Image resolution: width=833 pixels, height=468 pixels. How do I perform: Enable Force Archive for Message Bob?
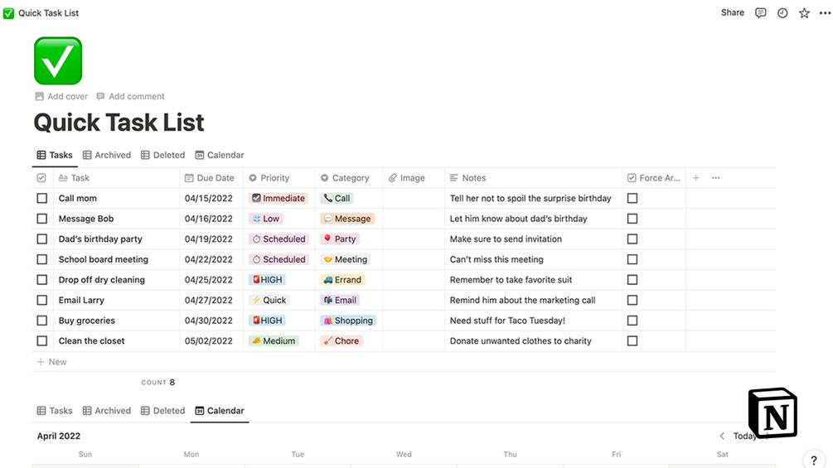632,219
